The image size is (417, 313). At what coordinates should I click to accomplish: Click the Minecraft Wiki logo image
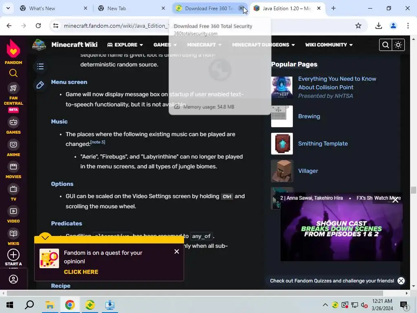39,45
